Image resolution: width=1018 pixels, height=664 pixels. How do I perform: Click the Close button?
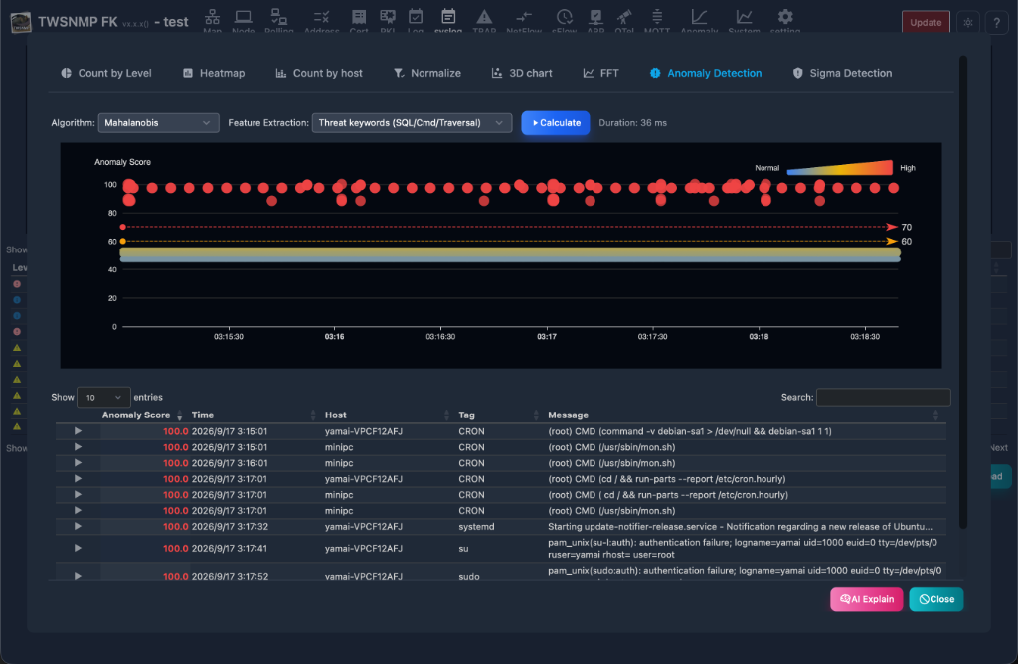point(936,599)
